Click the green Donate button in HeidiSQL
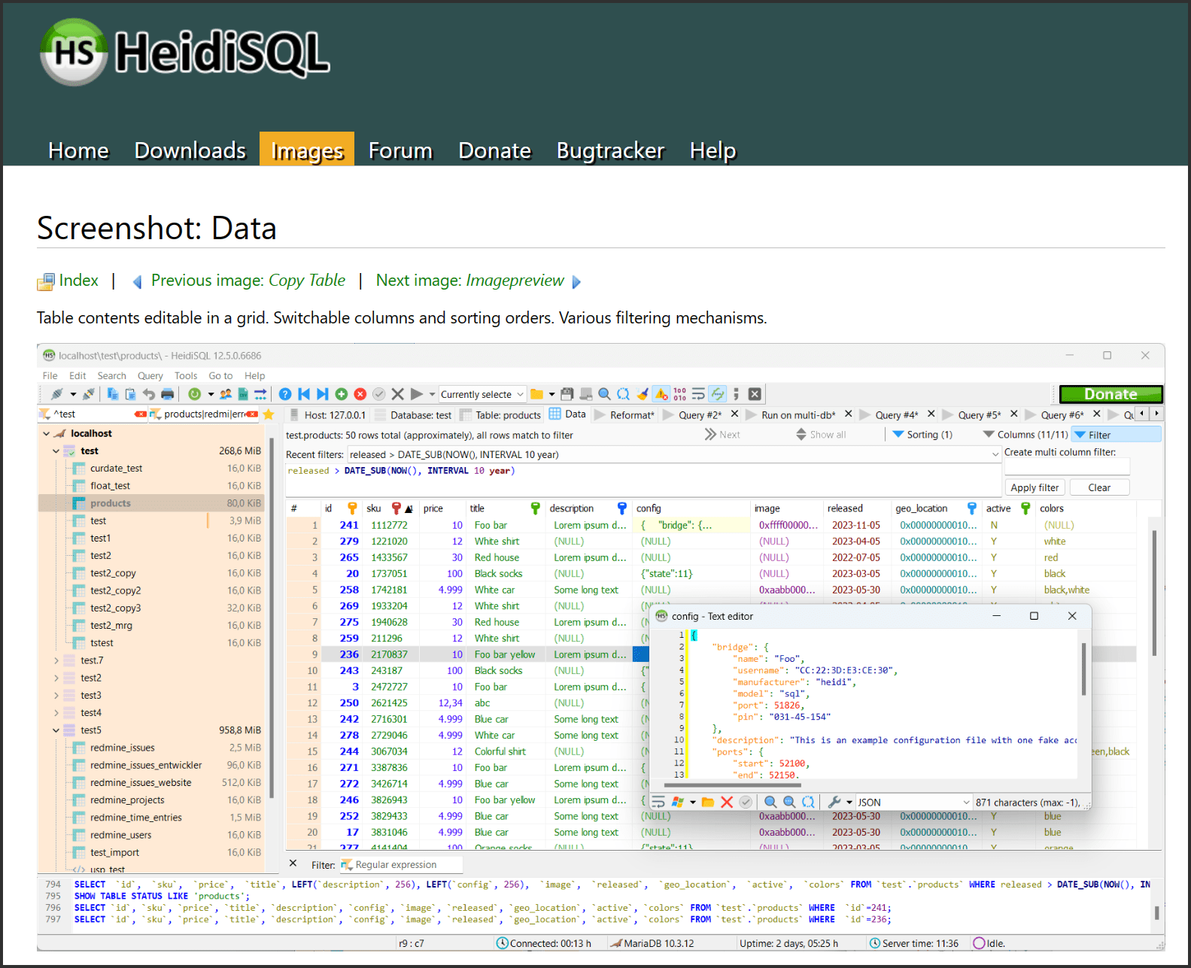This screenshot has height=968, width=1191. click(1110, 394)
